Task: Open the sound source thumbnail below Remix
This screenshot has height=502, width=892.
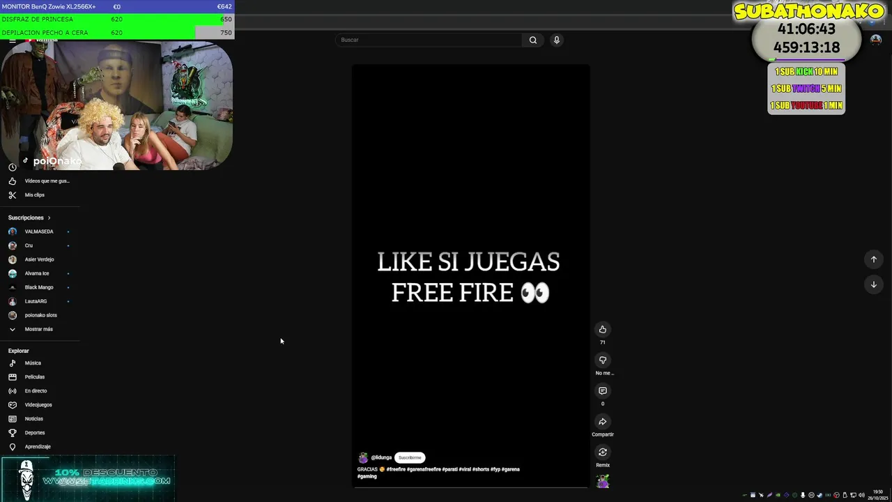Action: [603, 481]
